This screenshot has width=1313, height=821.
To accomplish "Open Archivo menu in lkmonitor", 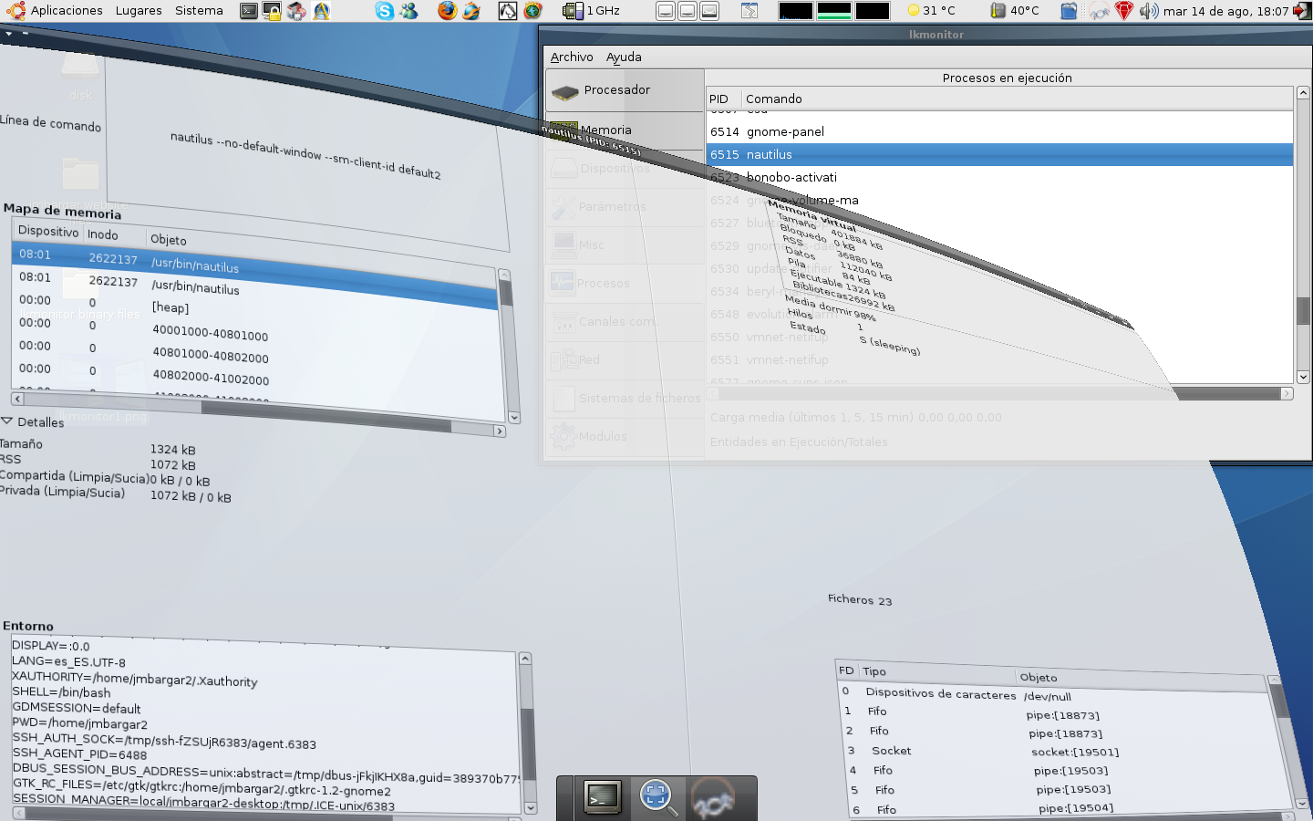I will 572,57.
